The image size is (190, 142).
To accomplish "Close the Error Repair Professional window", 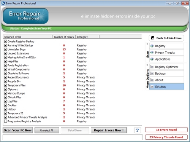I will click(185, 3).
